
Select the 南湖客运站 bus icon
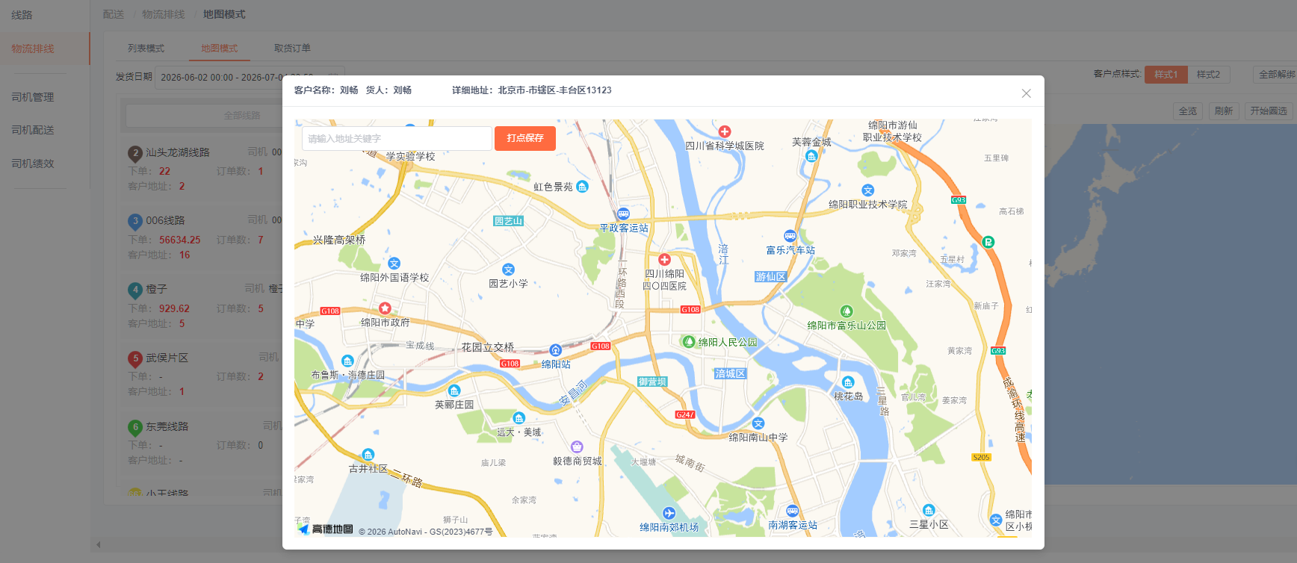click(x=792, y=511)
